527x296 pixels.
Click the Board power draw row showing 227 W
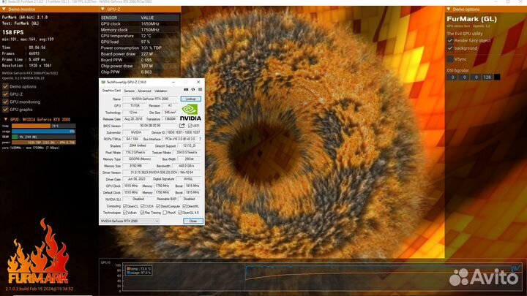point(140,54)
